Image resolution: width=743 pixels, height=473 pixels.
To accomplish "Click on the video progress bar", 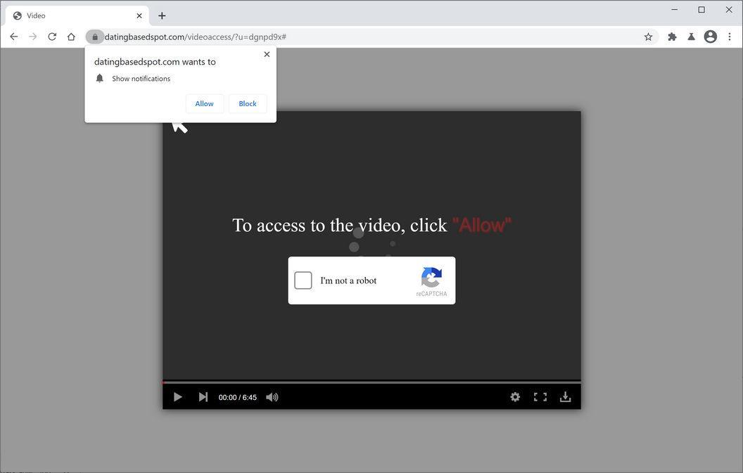I will (371, 382).
